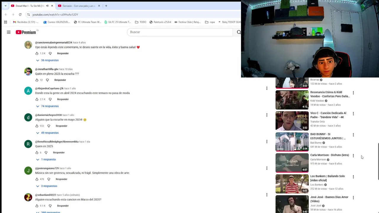Like the sebastiand4322 comment
379x213 pixels.
37,206
